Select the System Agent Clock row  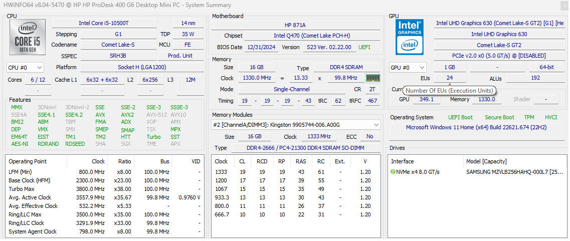coord(105,231)
